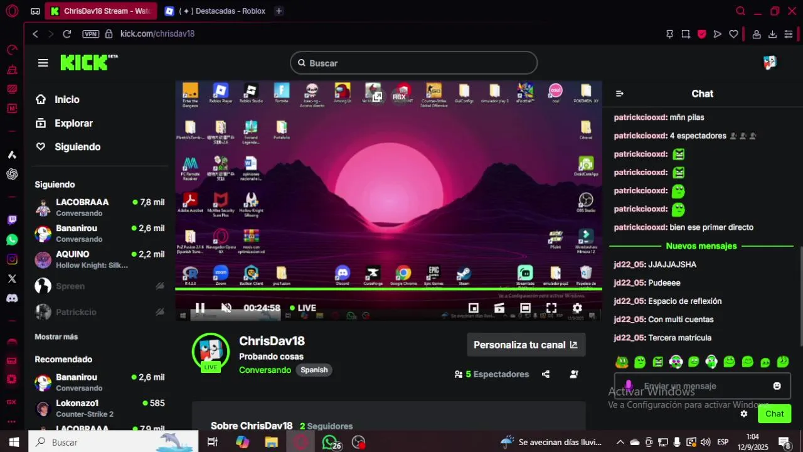Create a clip from the stream

coord(499,308)
